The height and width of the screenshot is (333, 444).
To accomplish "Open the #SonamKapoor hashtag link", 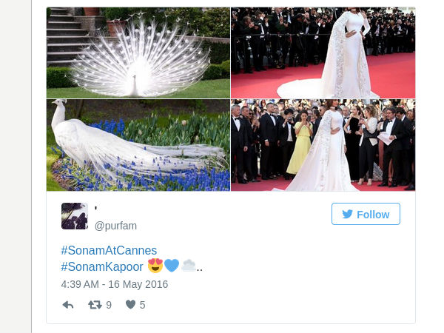I will tap(102, 266).
